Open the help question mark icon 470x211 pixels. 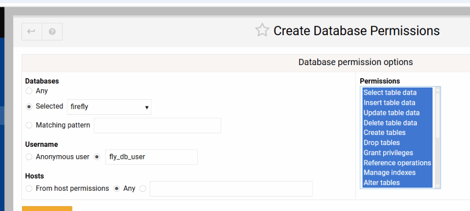(x=52, y=32)
